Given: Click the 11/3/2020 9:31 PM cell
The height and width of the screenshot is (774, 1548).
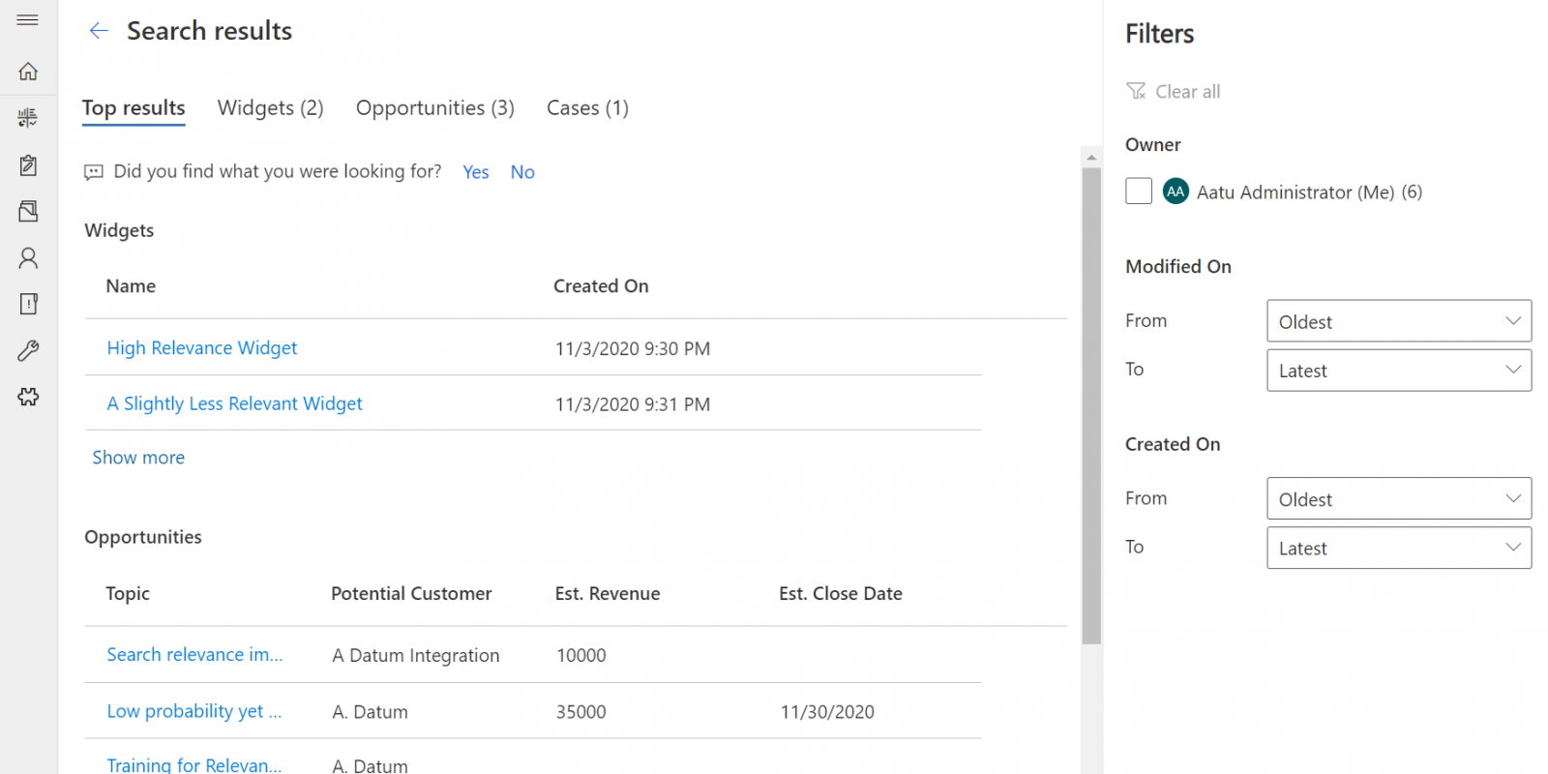Looking at the screenshot, I should [x=633, y=404].
